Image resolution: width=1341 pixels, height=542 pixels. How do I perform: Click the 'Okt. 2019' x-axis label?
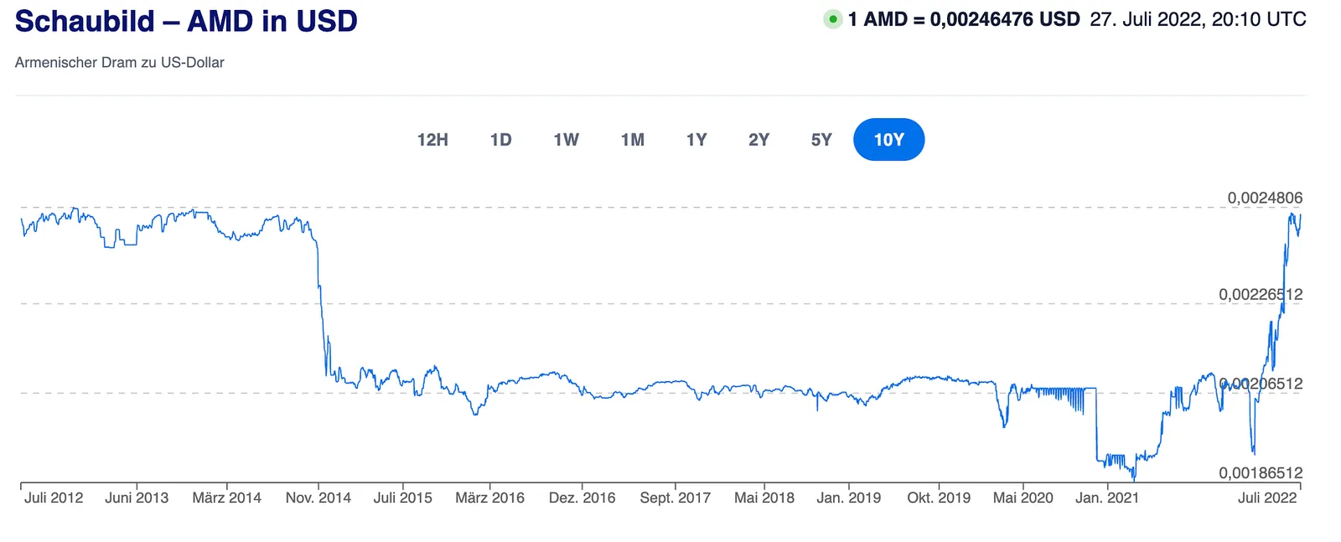click(939, 498)
